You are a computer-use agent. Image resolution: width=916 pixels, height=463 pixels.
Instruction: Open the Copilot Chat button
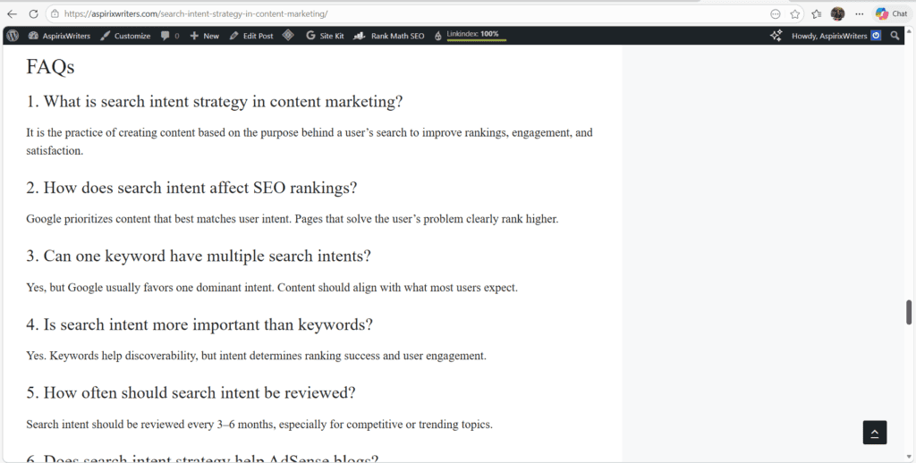[892, 14]
